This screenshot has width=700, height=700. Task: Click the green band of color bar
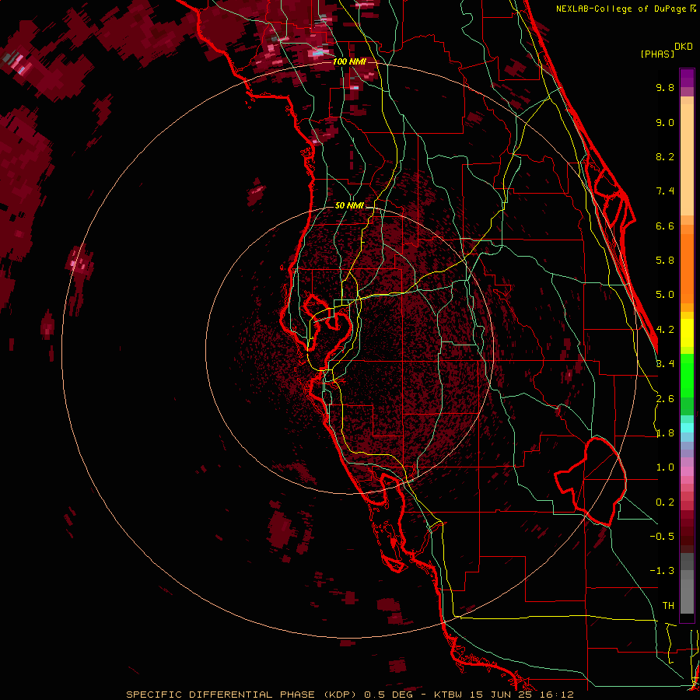[x=687, y=376]
